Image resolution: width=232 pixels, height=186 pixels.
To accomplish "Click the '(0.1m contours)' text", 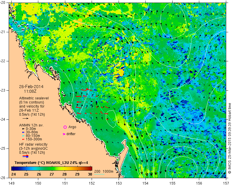I will pos(32,102).
